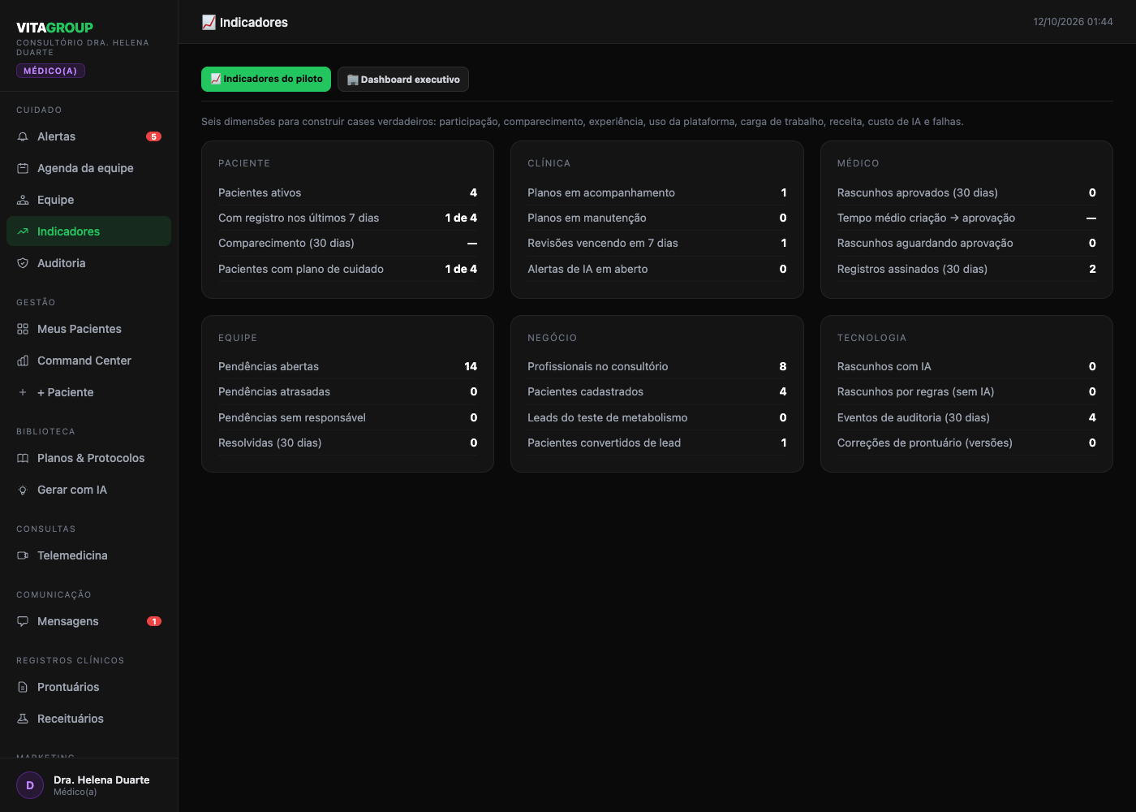Open the Auditoria page
The image size is (1136, 812).
(89, 263)
